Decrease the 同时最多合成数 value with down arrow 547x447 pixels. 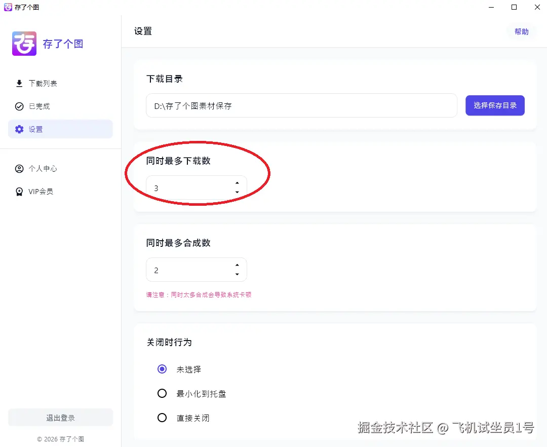[x=237, y=274]
